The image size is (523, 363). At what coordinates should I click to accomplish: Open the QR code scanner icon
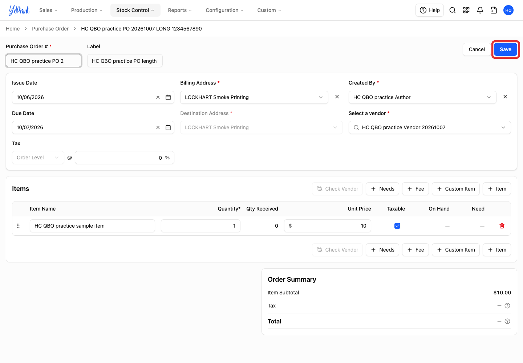(x=466, y=10)
